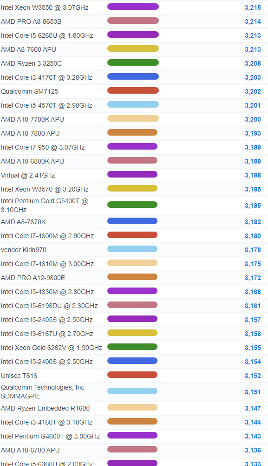This screenshot has height=466, width=268.
Task: Open AMD Ryzen 3 3250C entry
Action: click(32, 63)
